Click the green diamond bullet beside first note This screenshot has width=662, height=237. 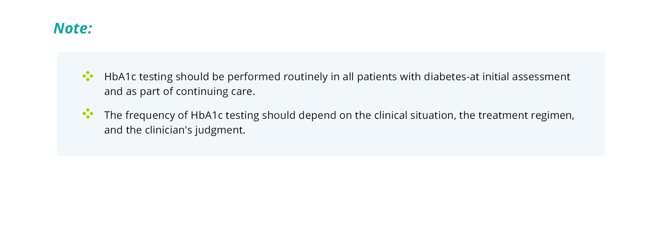(x=88, y=76)
